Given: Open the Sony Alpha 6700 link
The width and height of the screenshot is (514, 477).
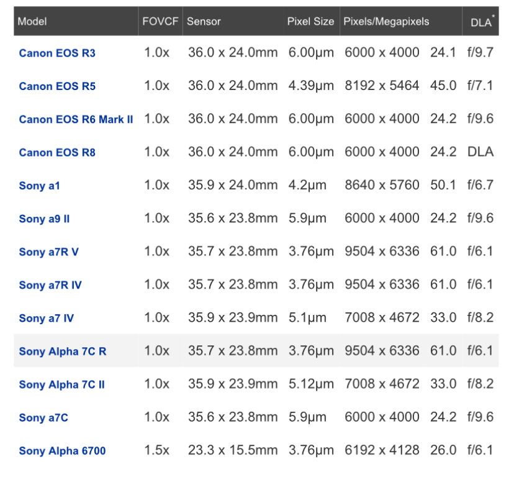Looking at the screenshot, I should [x=62, y=450].
